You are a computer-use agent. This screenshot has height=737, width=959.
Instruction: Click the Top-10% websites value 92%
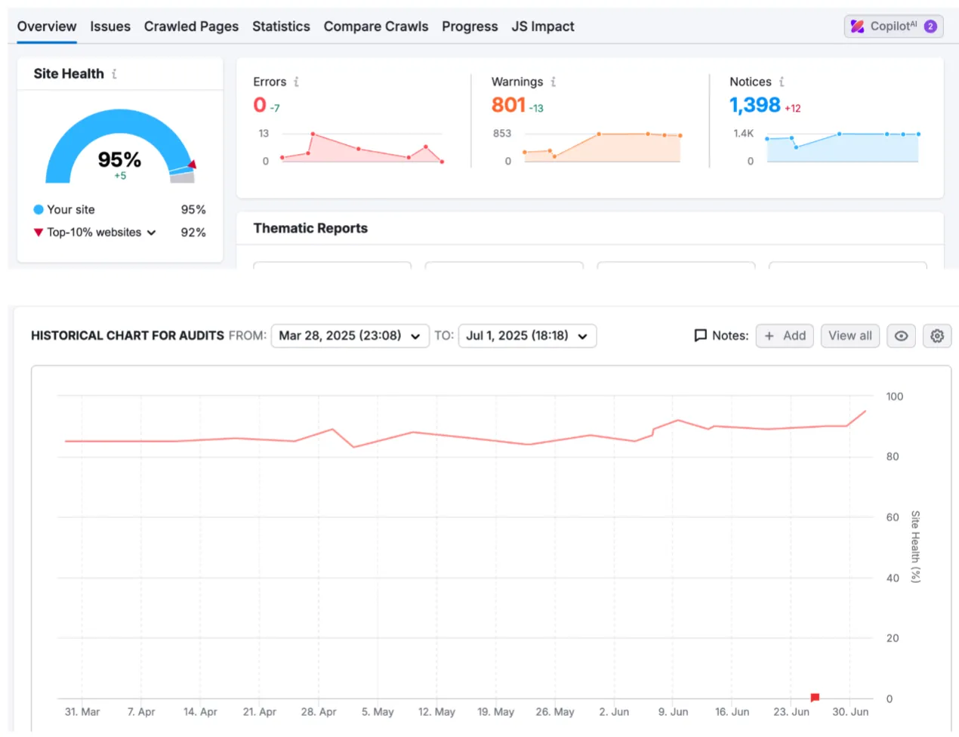click(x=193, y=233)
